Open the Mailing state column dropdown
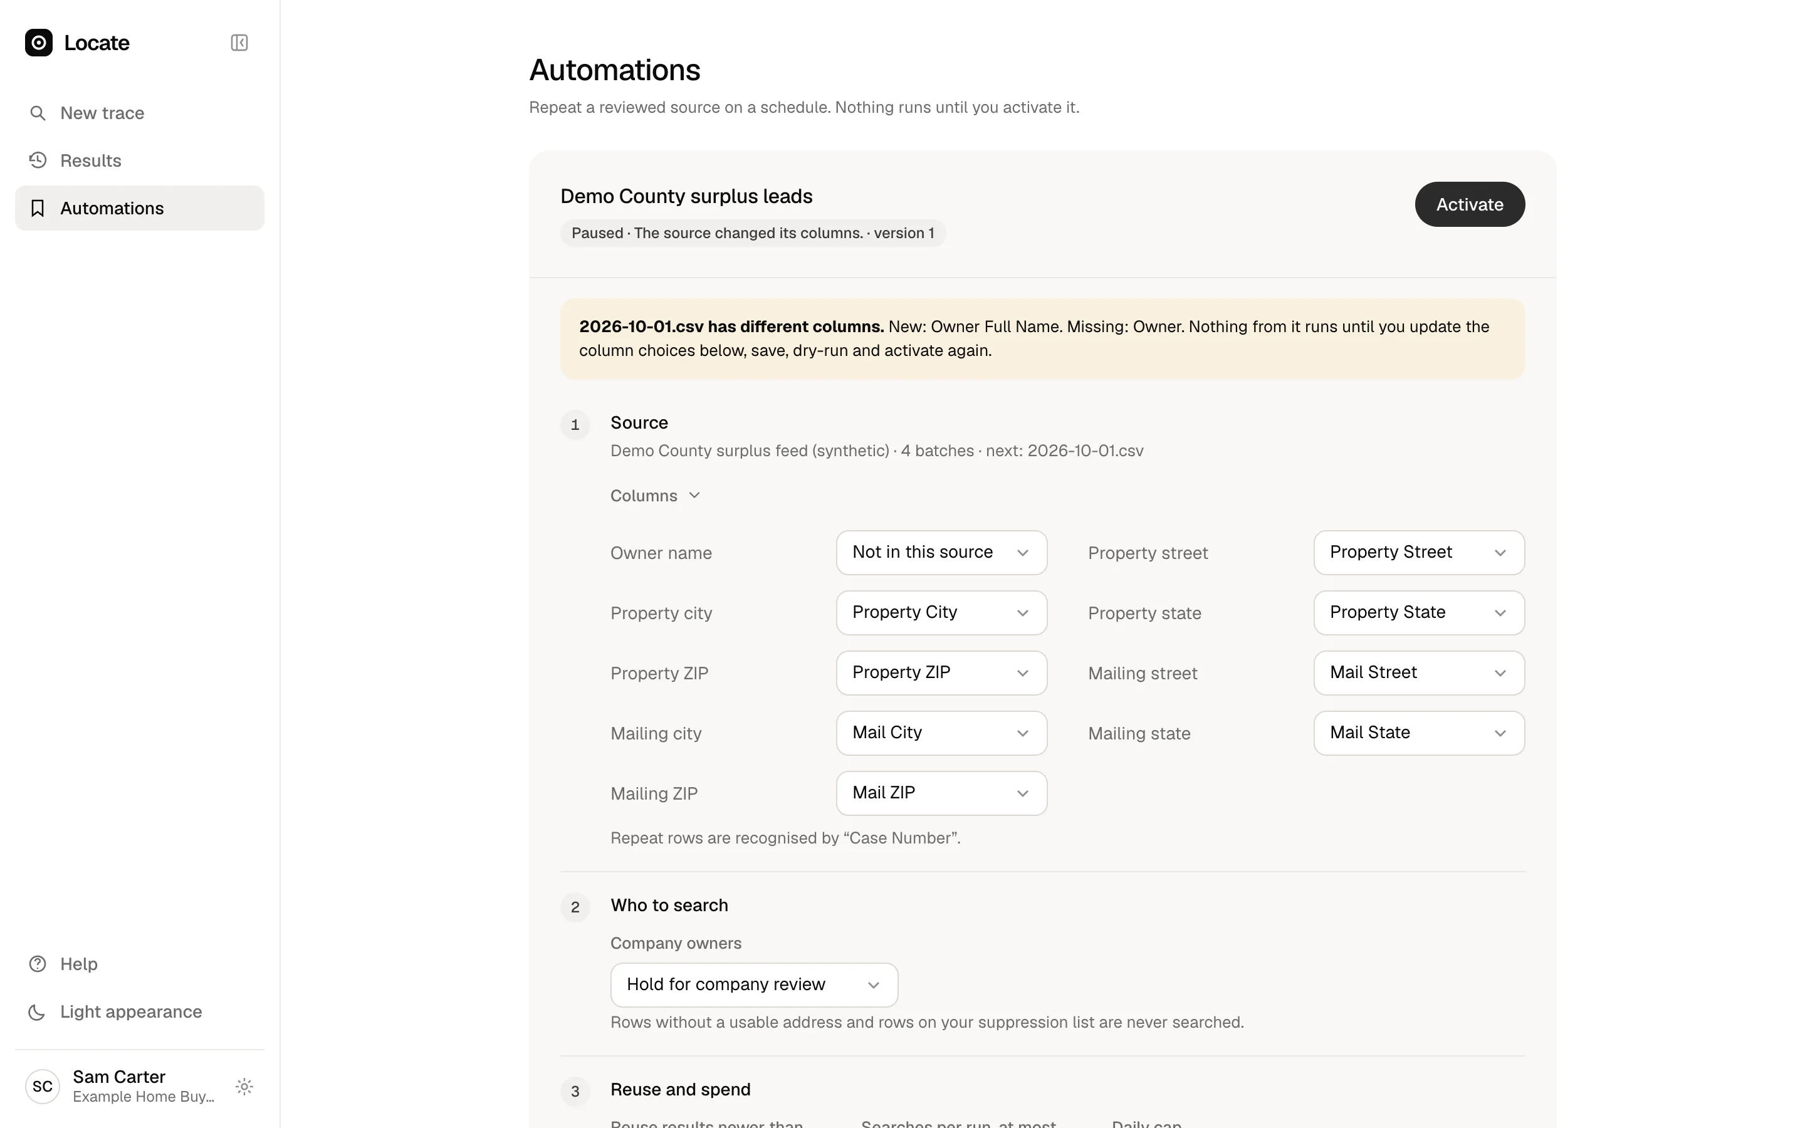This screenshot has width=1805, height=1128. click(1419, 733)
